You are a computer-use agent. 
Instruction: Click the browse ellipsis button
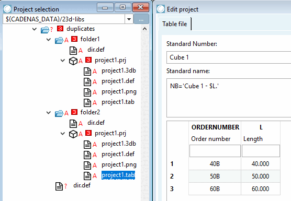[x=141, y=19]
